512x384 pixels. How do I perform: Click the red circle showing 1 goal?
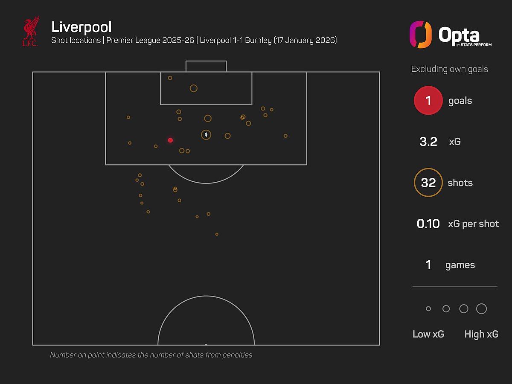tap(428, 101)
